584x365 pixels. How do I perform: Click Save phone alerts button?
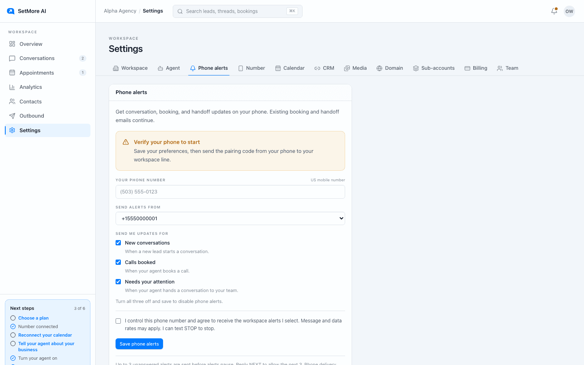(x=139, y=344)
